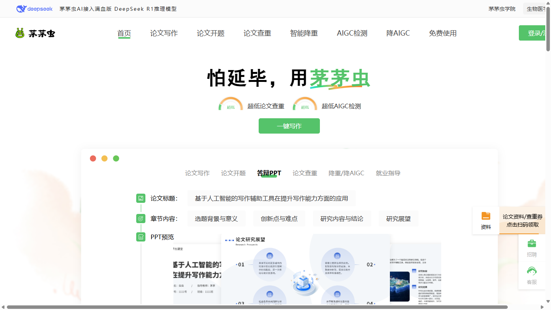Image resolution: width=551 pixels, height=310 pixels.
Task: Open AIGC检测 navigation item
Action: pyautogui.click(x=352, y=33)
